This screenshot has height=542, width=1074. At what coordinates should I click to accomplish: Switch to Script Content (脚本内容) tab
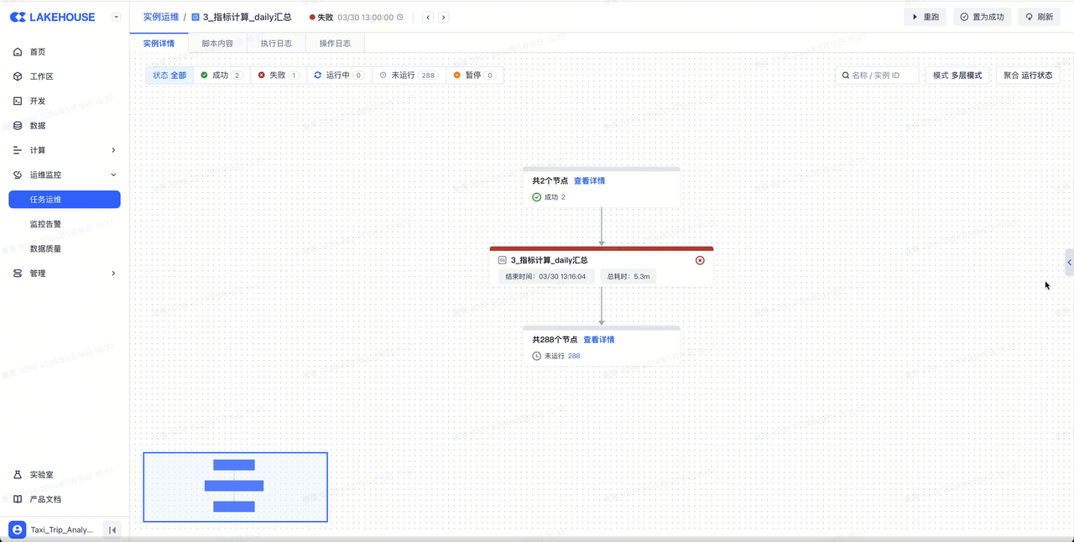217,44
